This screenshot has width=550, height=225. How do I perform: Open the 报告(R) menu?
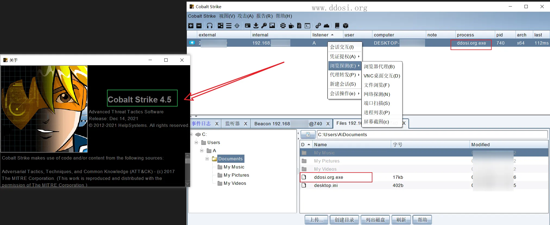point(264,16)
